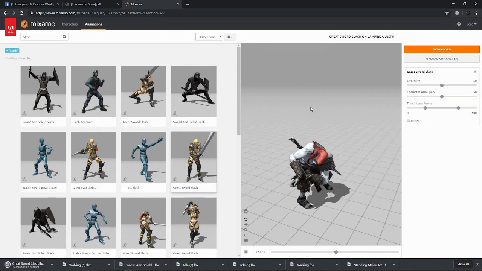Open the 48 Per page dropdown
The image size is (482, 271).
click(209, 37)
